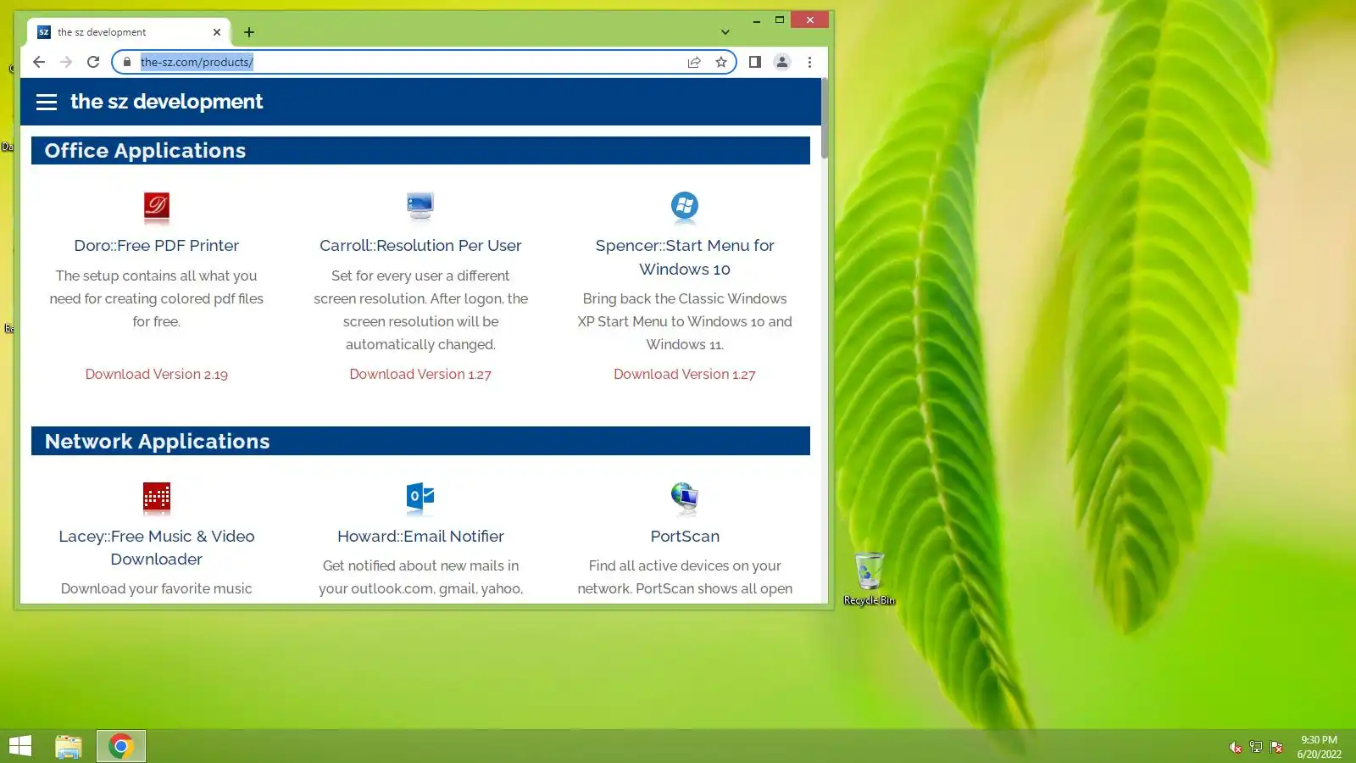Click the Doro PDF Printer icon
Viewport: 1356px width, 763px height.
(156, 206)
